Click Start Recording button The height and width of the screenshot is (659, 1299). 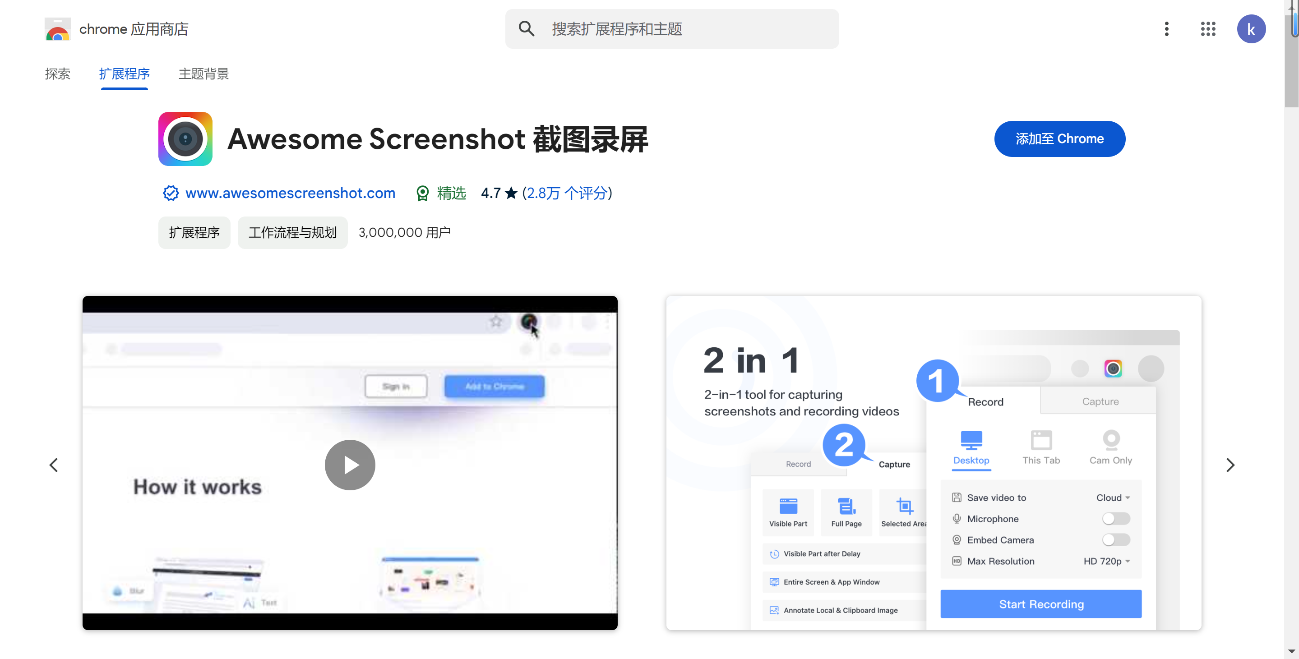pos(1042,604)
